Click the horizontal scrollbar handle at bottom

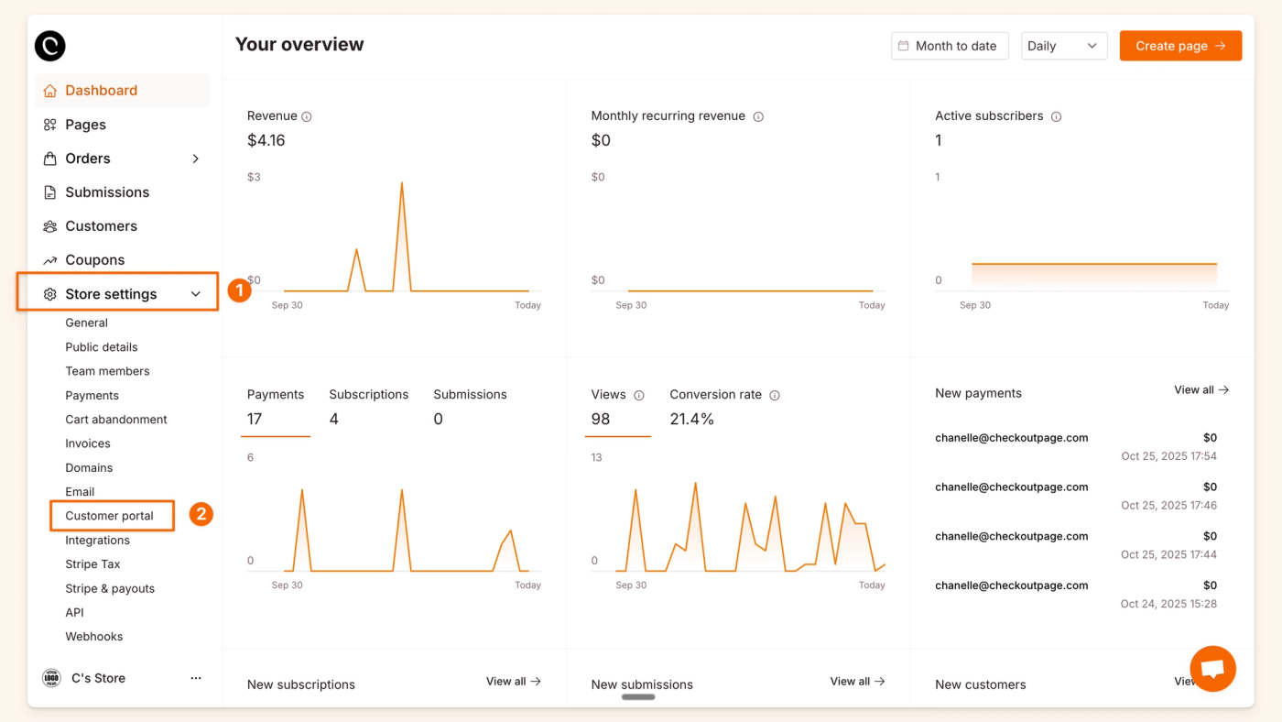click(638, 697)
